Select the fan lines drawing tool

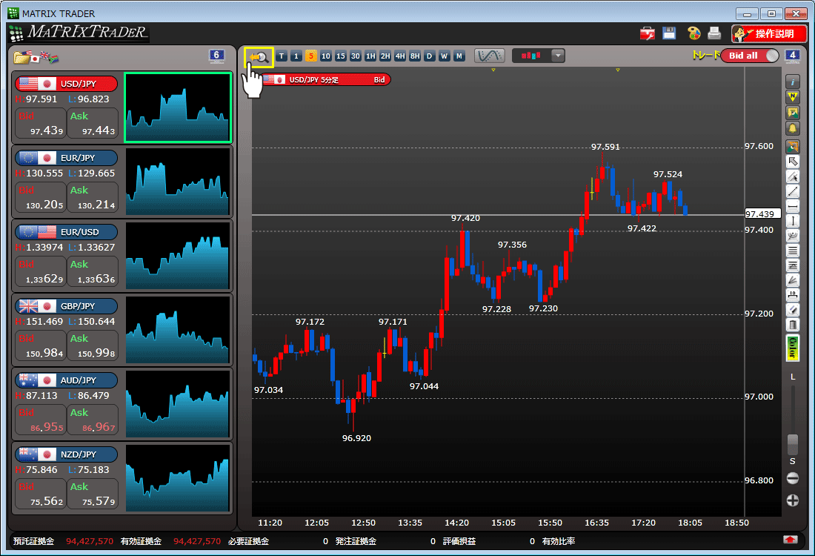coord(793,280)
